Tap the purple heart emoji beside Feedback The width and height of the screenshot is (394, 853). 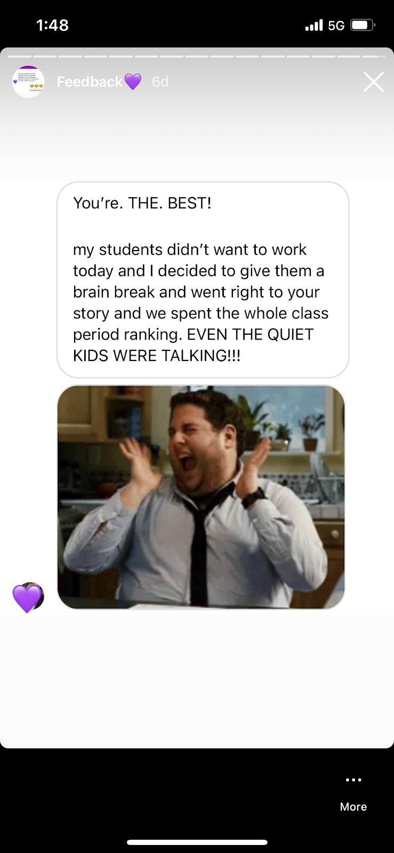tap(133, 82)
